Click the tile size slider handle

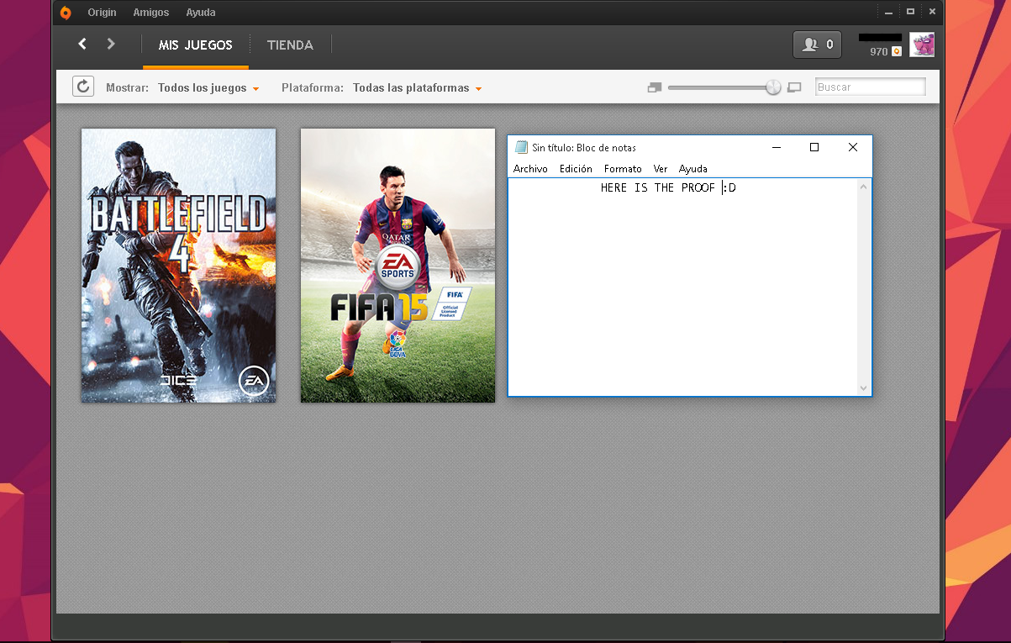tap(773, 87)
